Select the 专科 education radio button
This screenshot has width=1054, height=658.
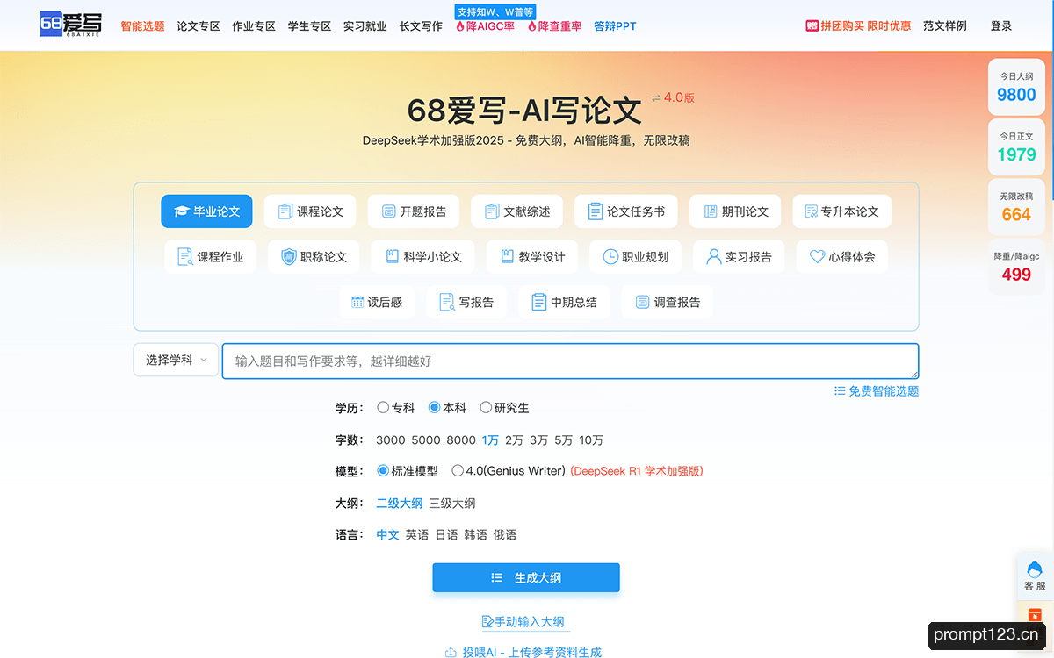tap(383, 408)
